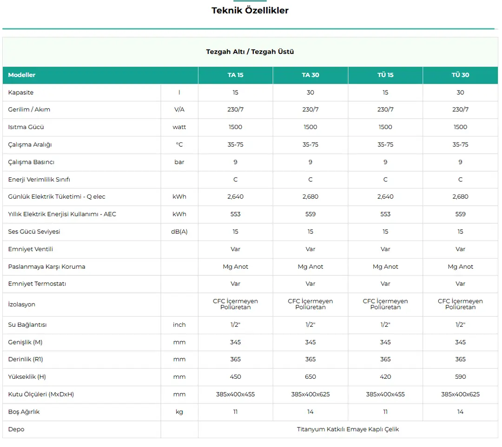Click the Kapasite row label

point(21,92)
